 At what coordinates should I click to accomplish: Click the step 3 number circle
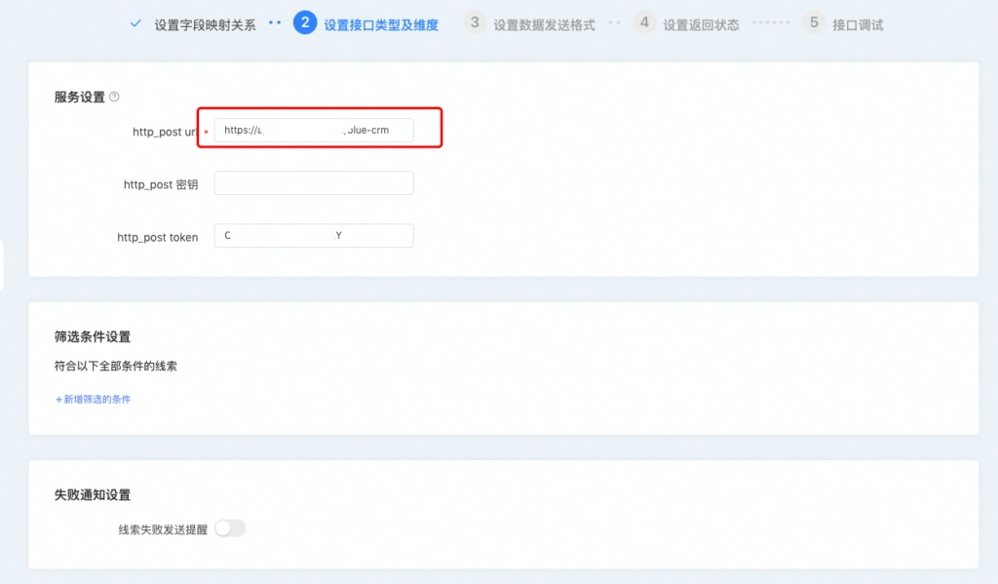475,23
